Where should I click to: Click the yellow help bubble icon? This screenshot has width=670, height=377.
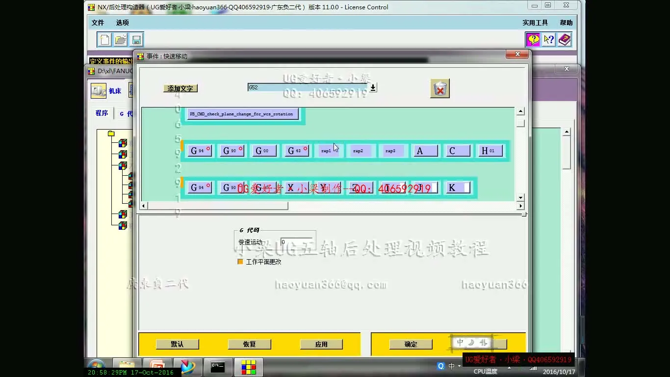pyautogui.click(x=533, y=39)
